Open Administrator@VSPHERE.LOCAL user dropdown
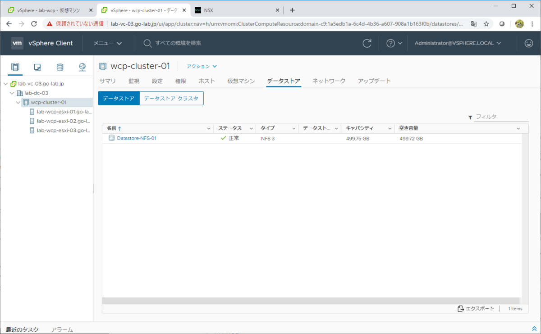 pyautogui.click(x=458, y=43)
